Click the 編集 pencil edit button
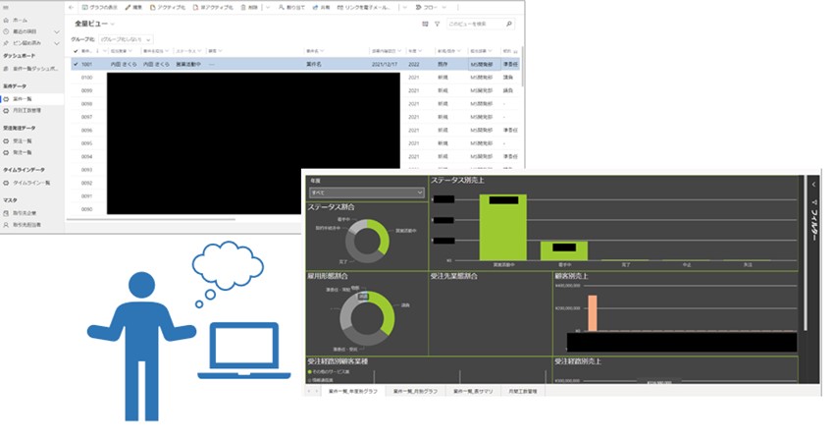The width and height of the screenshot is (834, 439). click(x=135, y=6)
